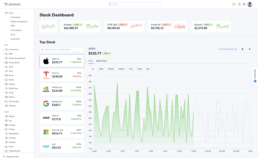This screenshot has height=161, width=258.
Task: Click the bell icon beside Notifications in Pages
Action: point(6,134)
